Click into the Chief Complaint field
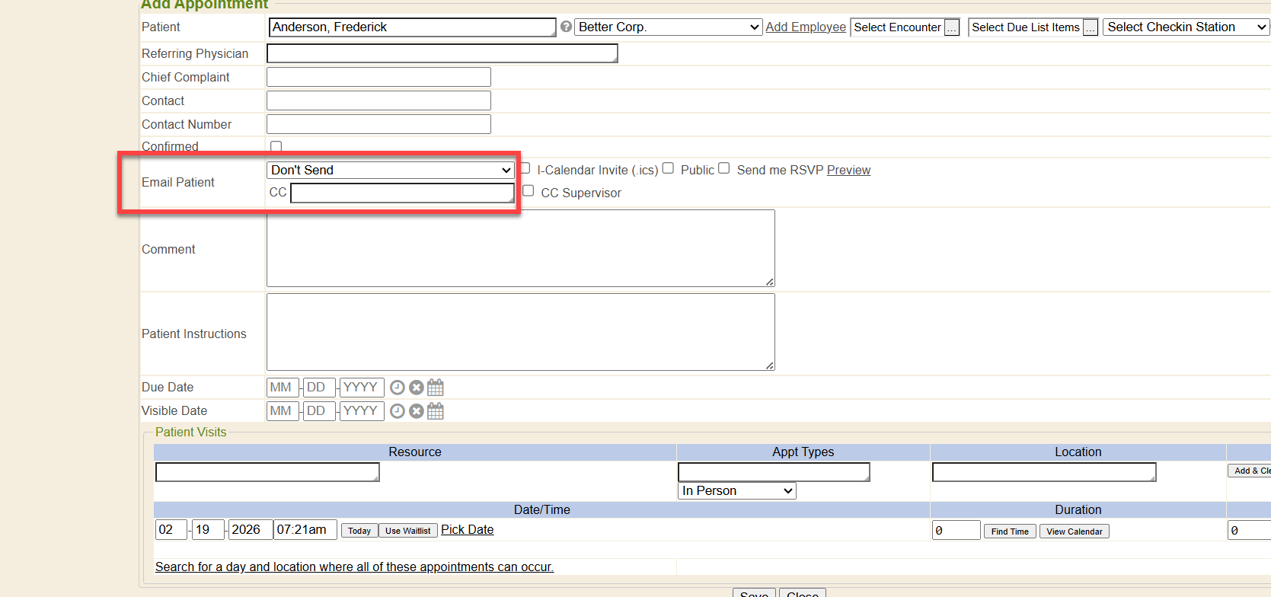The image size is (1271, 597). tap(378, 77)
